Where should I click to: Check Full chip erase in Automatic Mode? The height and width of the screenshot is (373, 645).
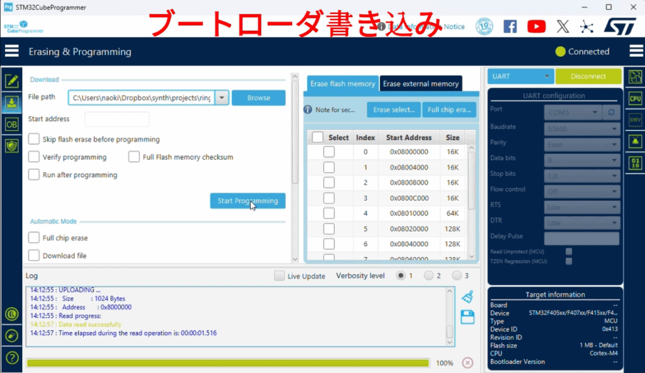[x=34, y=238]
